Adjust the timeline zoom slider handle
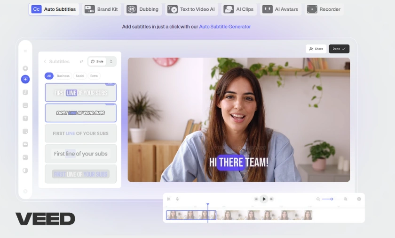 click(x=332, y=199)
